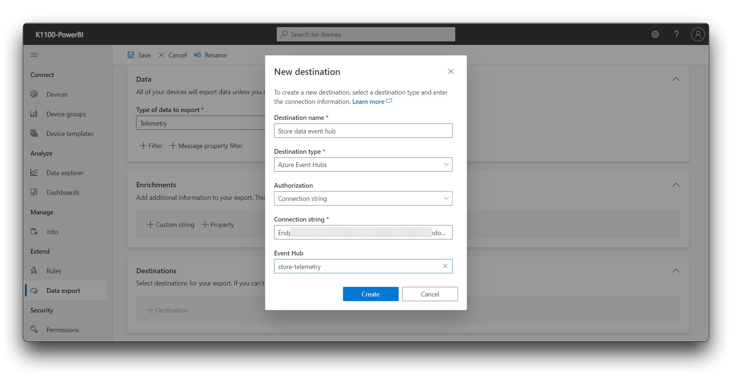The width and height of the screenshot is (732, 376).
Task: Click the Device groups icon
Action: (34, 114)
